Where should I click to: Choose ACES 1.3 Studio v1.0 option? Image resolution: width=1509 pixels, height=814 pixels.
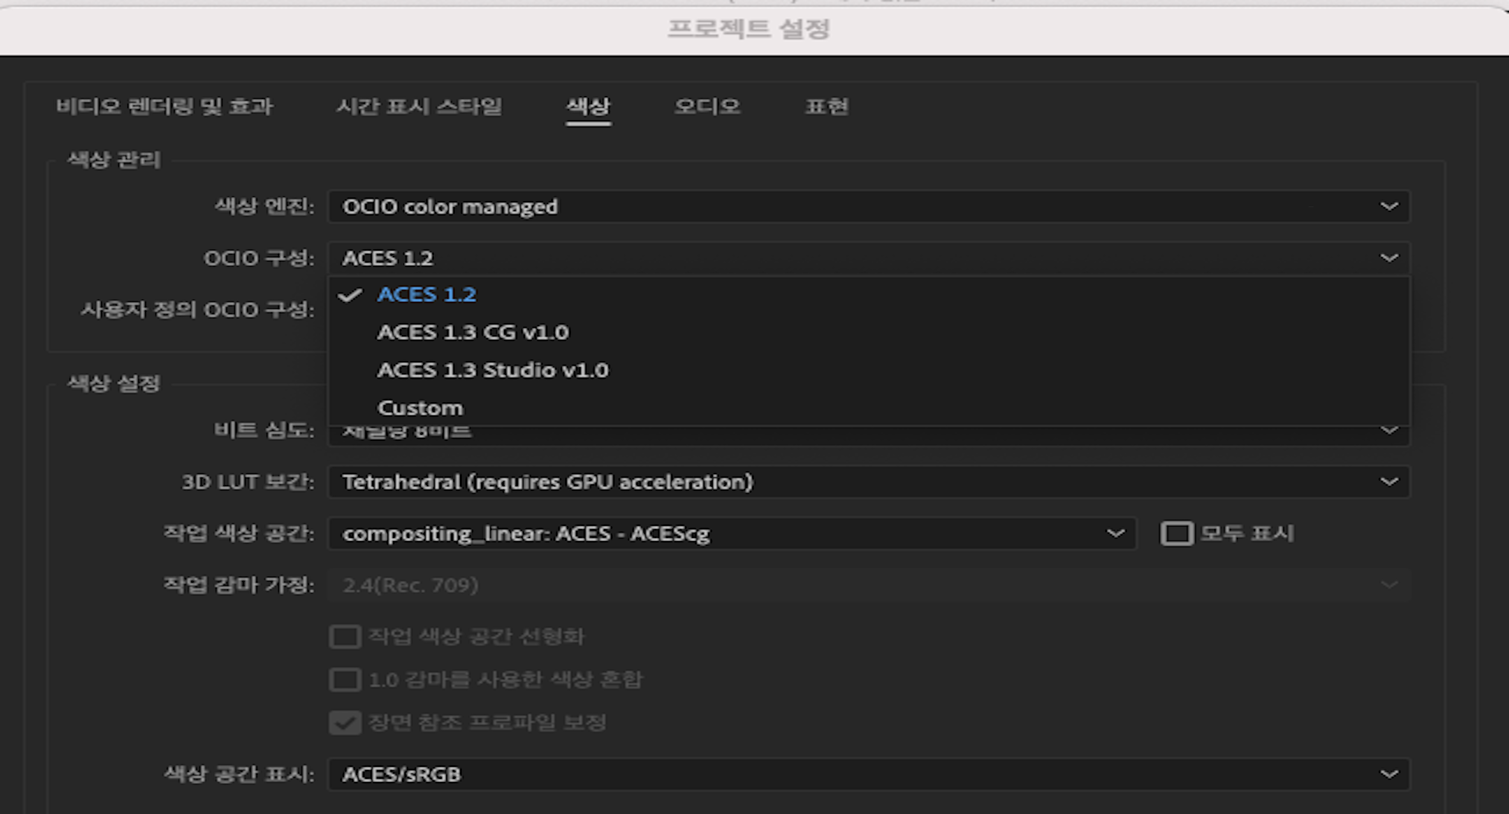pos(494,370)
